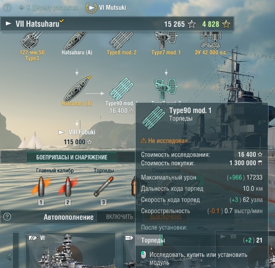The width and height of the screenshot is (275, 268).
Task: Select the Type7 mod. 1 fire control module
Action: click(166, 42)
